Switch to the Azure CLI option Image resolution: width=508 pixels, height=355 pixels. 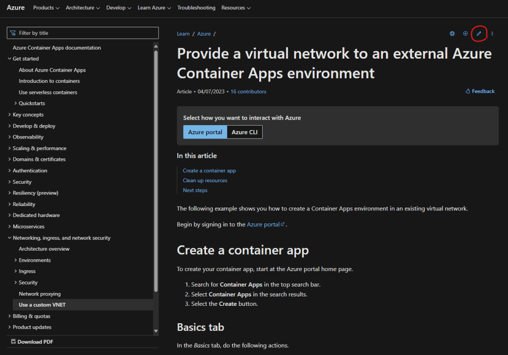click(245, 132)
